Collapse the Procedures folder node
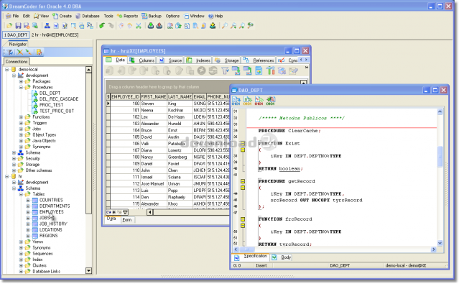 [21, 87]
